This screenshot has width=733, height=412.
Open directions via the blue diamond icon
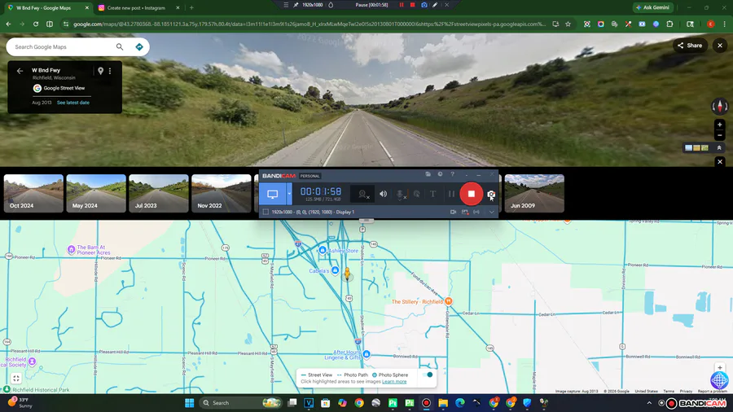coord(138,46)
